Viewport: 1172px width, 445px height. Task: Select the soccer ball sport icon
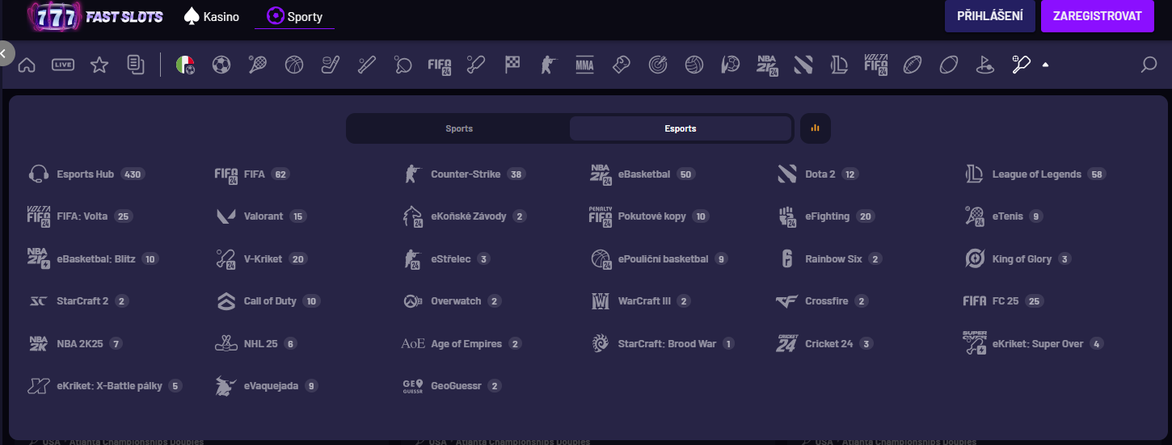(221, 65)
